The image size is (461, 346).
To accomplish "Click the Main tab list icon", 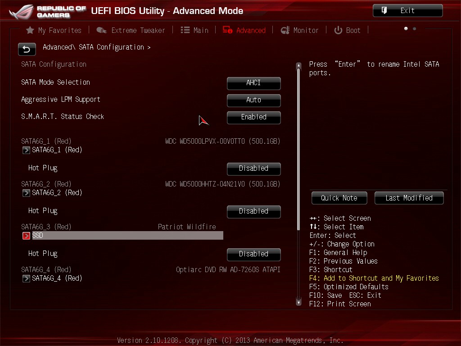I will click(x=185, y=30).
